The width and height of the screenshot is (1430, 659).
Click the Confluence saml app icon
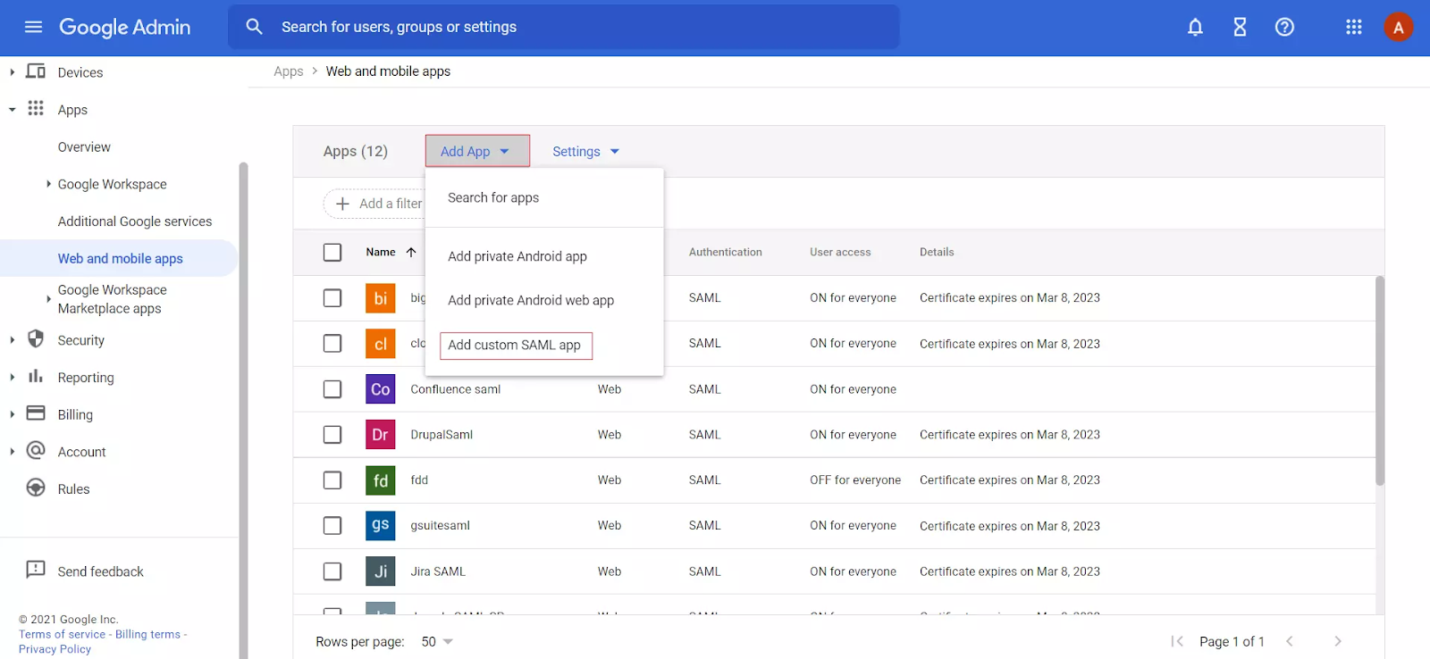click(380, 389)
